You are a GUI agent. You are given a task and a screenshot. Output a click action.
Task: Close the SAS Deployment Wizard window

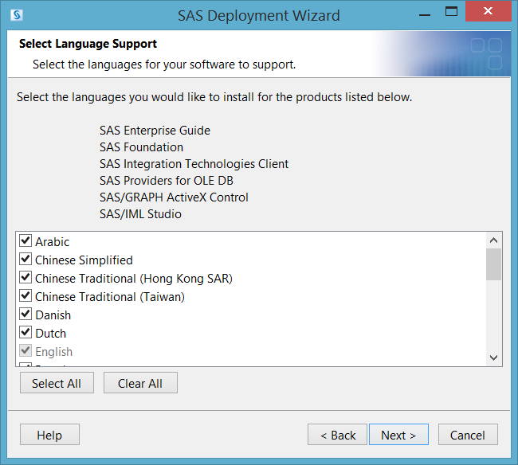pyautogui.click(x=488, y=12)
